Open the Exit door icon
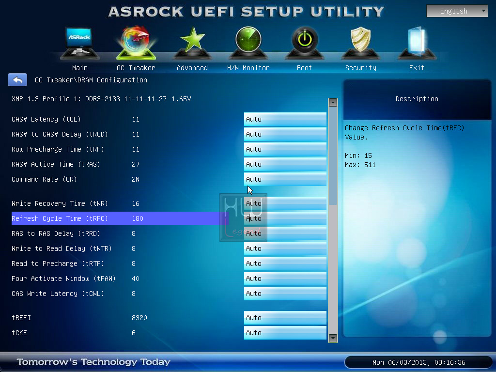The height and width of the screenshot is (372, 496). coord(417,43)
